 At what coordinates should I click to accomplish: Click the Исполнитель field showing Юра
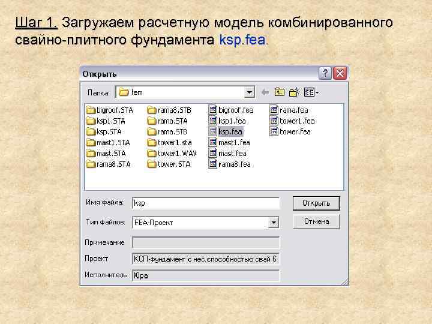tap(206, 275)
